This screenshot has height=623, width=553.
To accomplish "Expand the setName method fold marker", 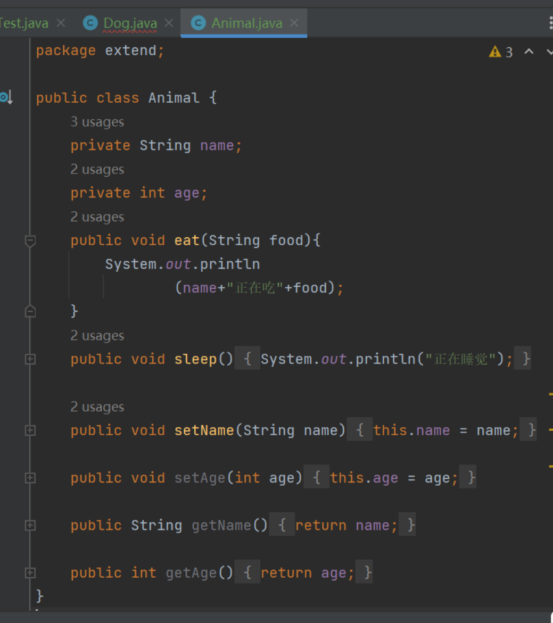I will [30, 430].
